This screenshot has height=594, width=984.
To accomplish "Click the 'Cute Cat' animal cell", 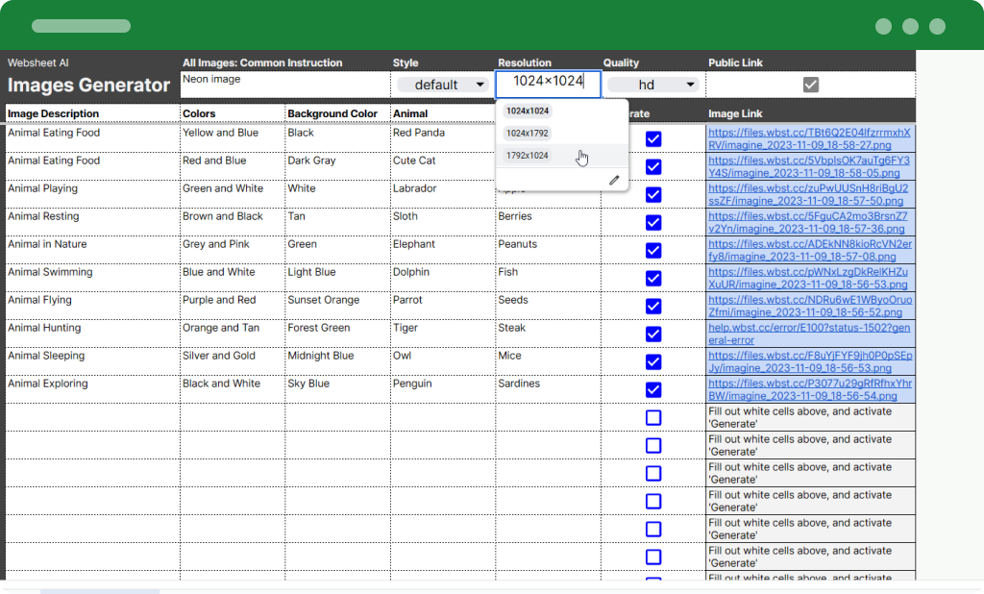I will (443, 166).
